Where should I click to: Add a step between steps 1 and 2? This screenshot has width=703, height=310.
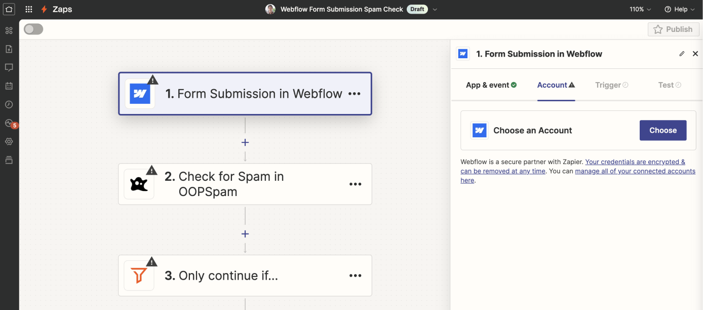click(x=245, y=142)
